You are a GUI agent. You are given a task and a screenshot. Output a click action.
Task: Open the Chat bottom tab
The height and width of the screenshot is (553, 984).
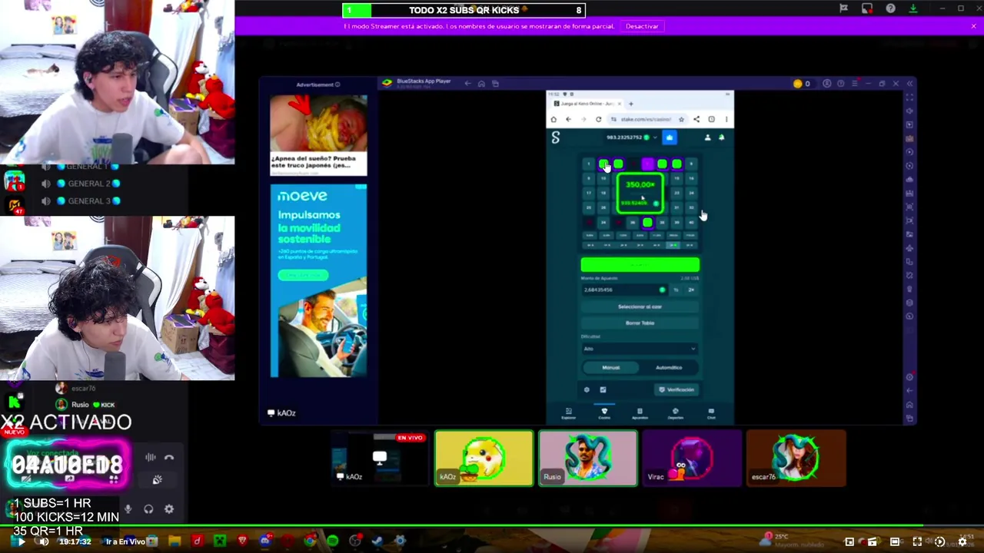pyautogui.click(x=711, y=413)
